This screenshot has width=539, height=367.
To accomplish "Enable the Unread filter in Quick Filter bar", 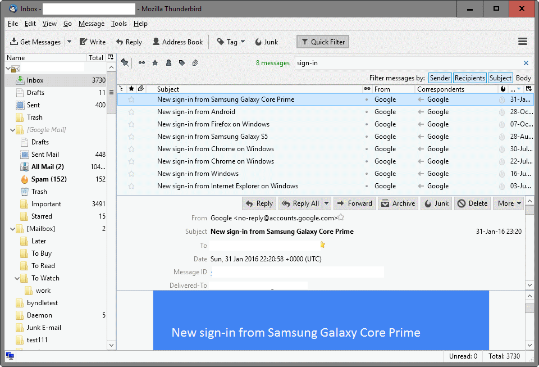I will [x=141, y=63].
